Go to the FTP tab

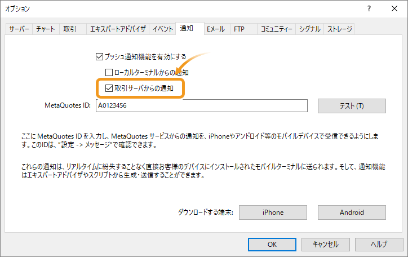point(243,29)
